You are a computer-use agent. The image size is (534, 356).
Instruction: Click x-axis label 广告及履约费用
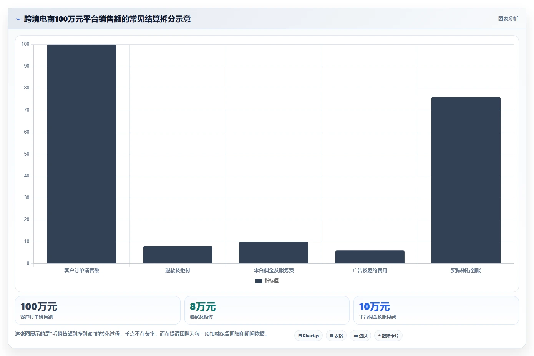pos(370,270)
